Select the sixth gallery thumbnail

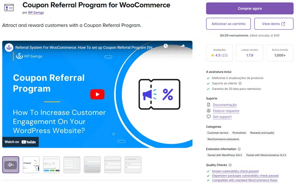(x=113, y=165)
